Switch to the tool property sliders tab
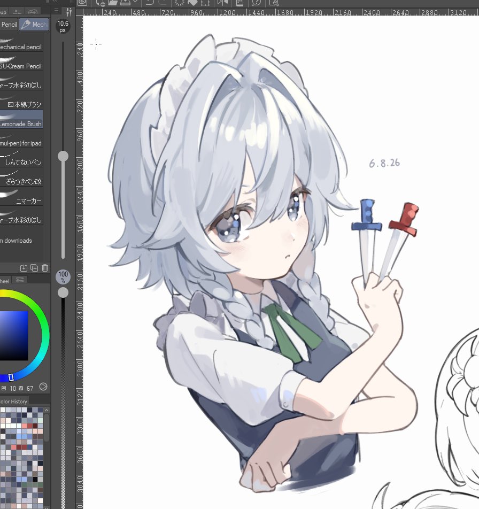479x509 pixels. (x=17, y=12)
